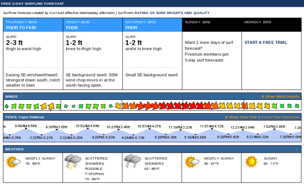Click the download arrow beside Show Wind Details
Image resolution: width=304 pixels, height=185 pixels.
[x=263, y=97]
